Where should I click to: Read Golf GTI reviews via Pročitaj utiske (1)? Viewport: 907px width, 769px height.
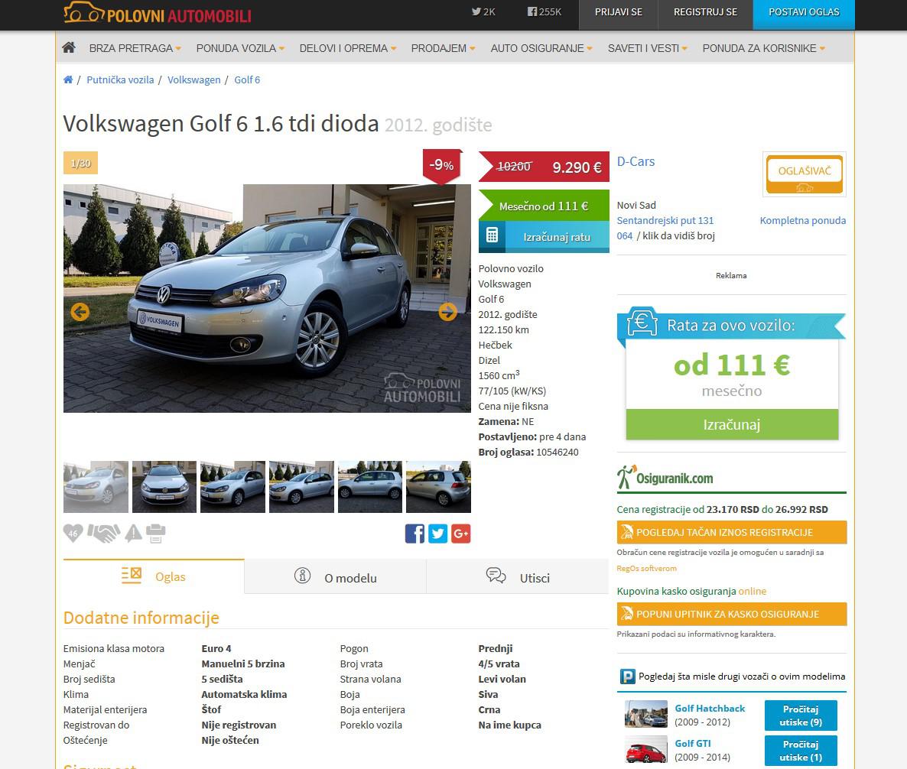click(x=801, y=751)
